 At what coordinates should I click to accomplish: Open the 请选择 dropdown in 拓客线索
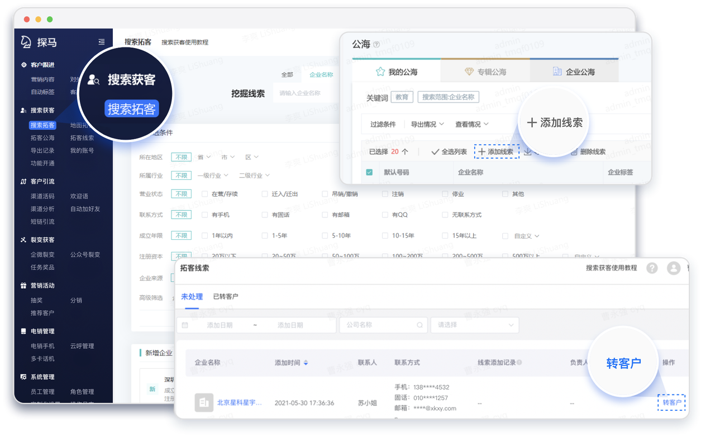click(x=475, y=325)
